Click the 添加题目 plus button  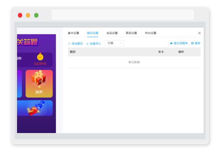coord(75,44)
